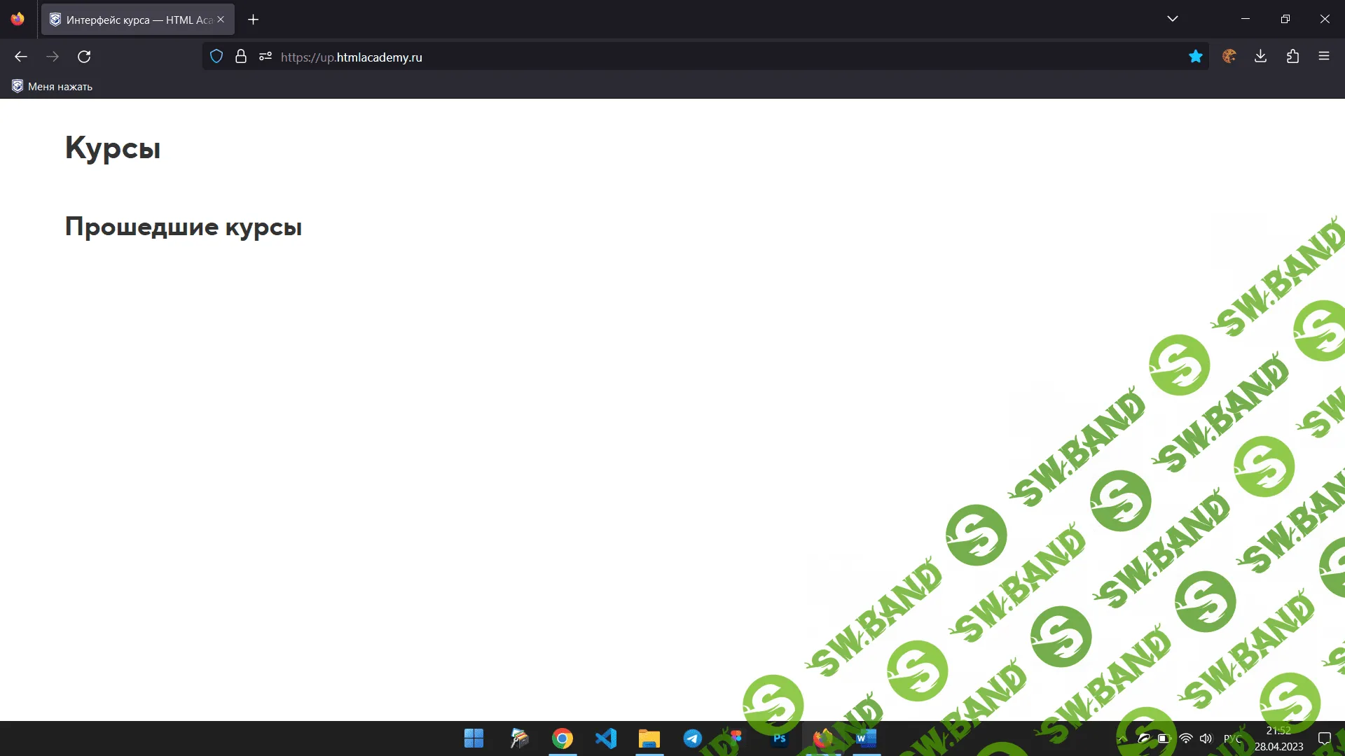Screen dimensions: 1345x756
Task: Open a new tab with plus button
Action: click(x=254, y=20)
